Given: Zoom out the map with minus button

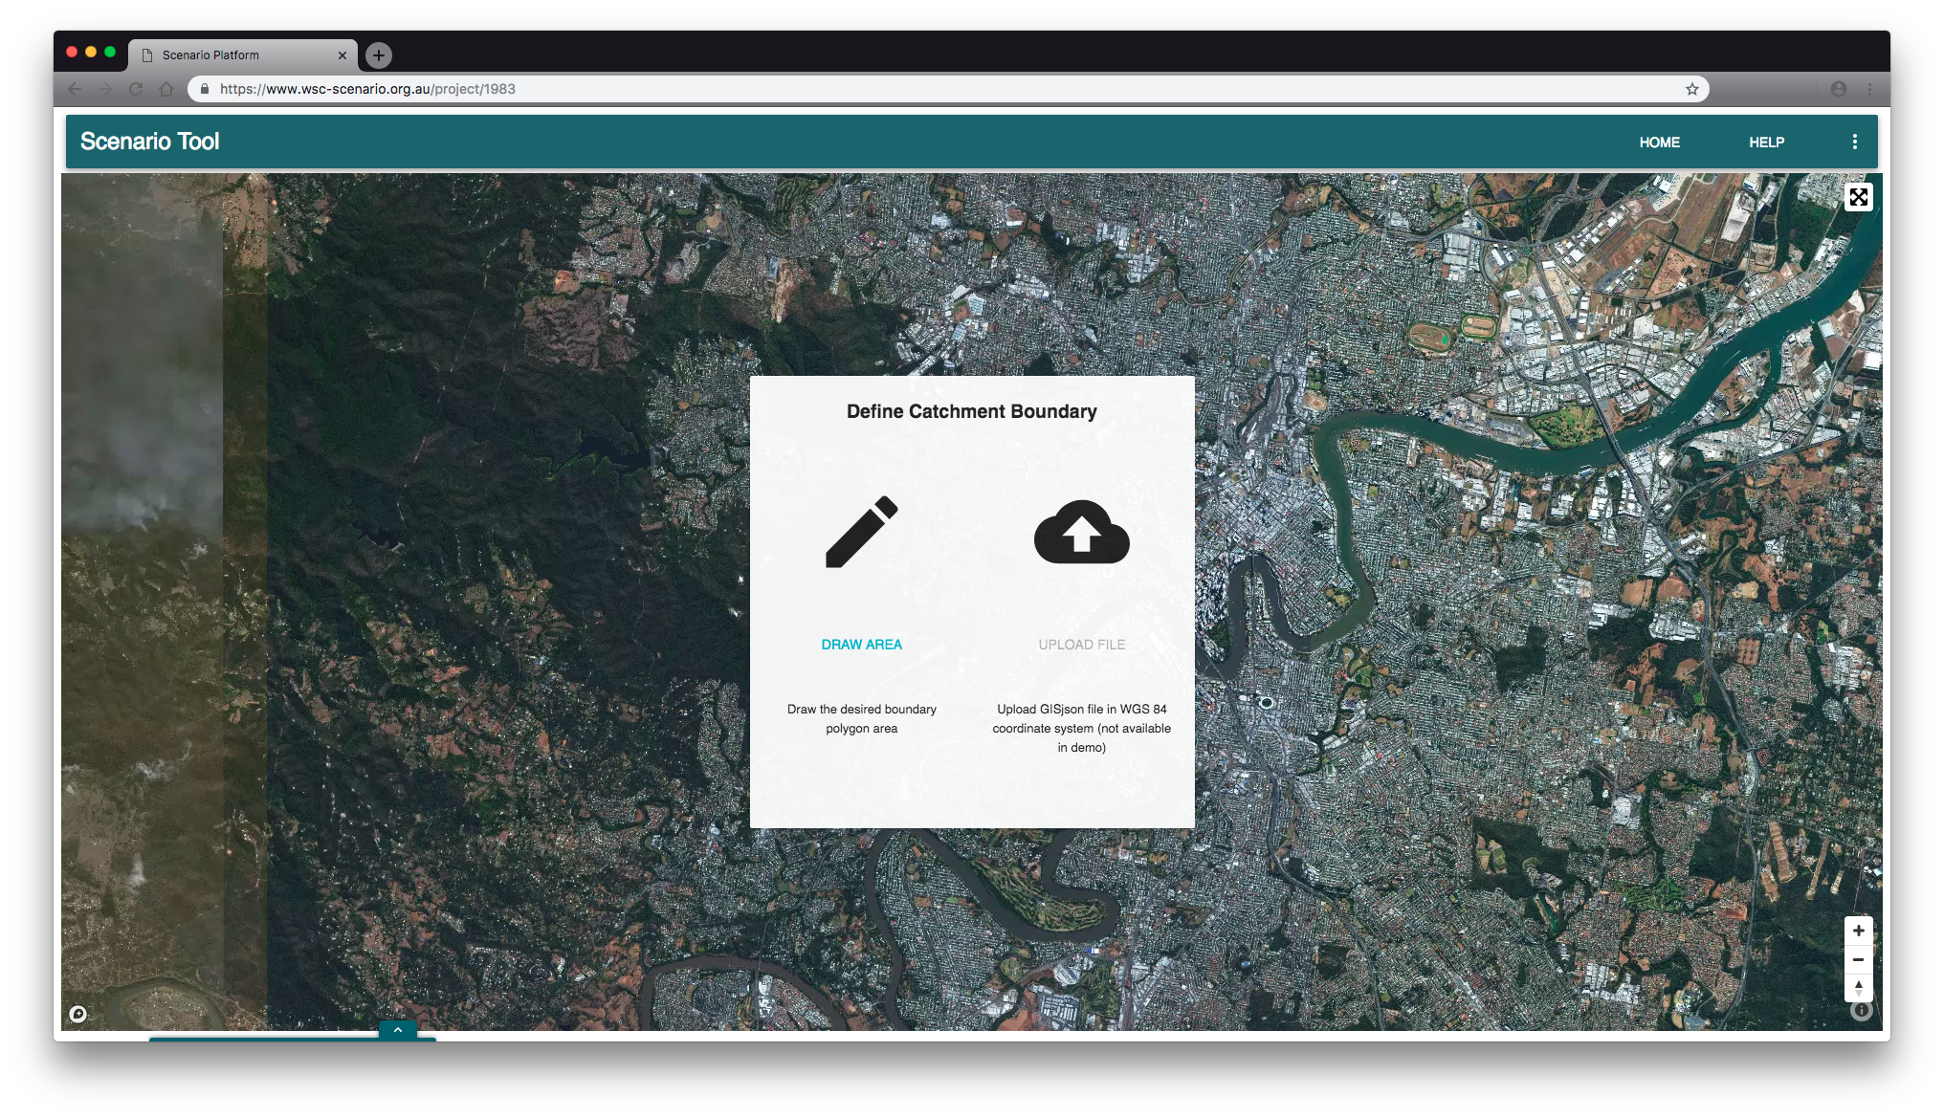Looking at the screenshot, I should (x=1858, y=959).
